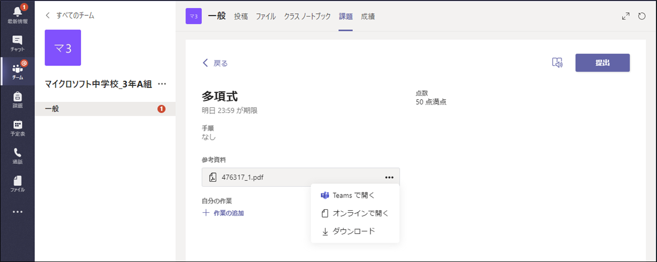The width and height of the screenshot is (657, 262).
Task: Click the 明日 23:59 が期限 due date text
Action: 230,111
